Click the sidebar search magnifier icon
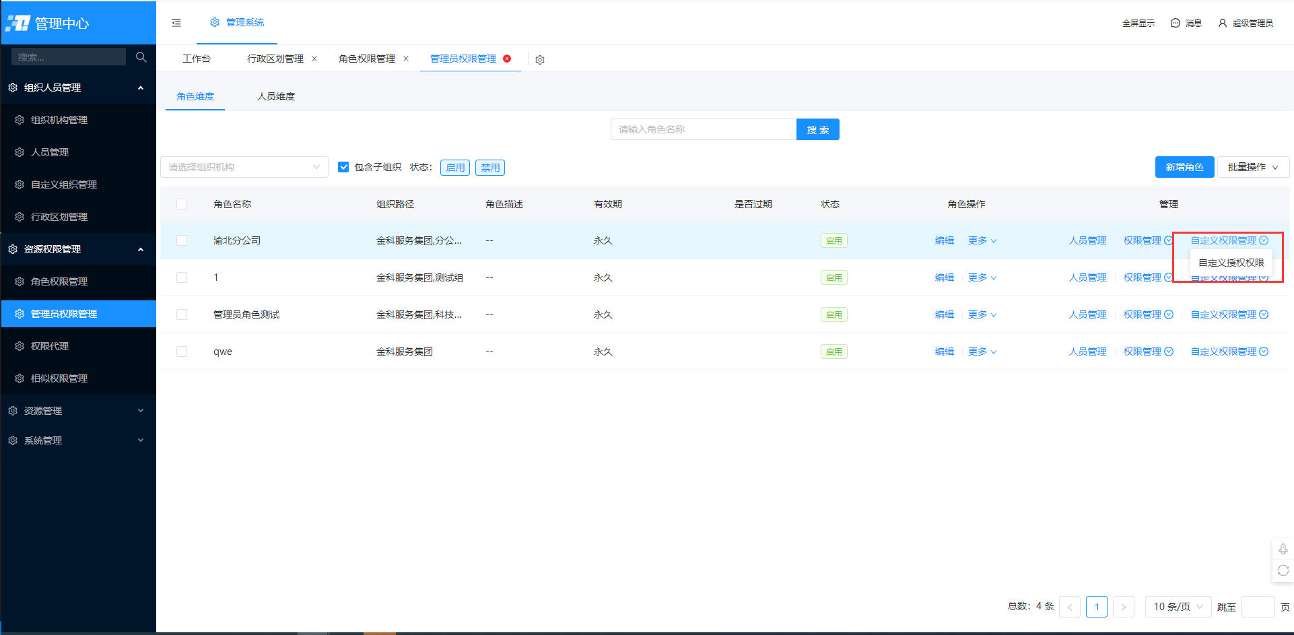Image resolution: width=1294 pixels, height=635 pixels. tap(141, 57)
